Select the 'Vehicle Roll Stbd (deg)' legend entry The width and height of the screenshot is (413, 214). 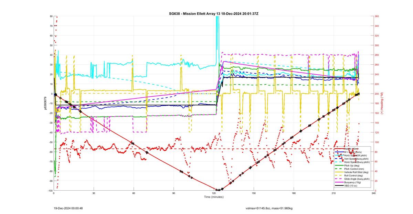point(356,172)
